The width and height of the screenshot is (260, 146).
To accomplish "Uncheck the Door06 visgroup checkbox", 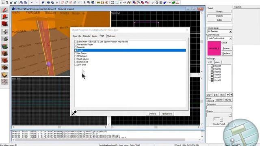I will (x=212, y=80).
